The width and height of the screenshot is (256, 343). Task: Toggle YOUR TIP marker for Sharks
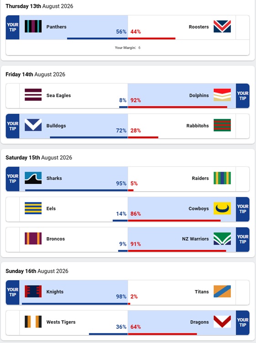12,179
